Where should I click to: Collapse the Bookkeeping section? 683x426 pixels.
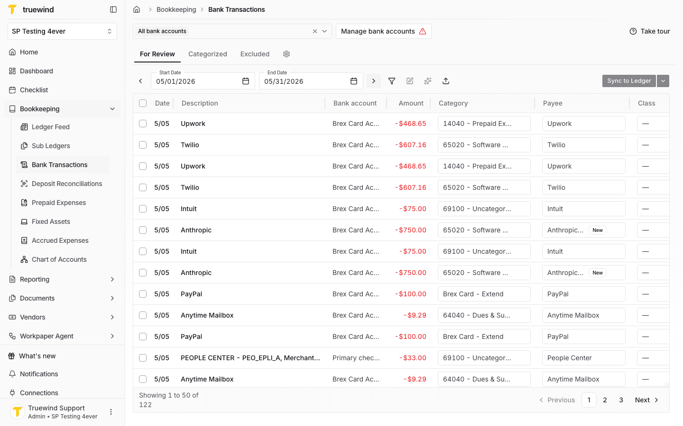coord(112,109)
